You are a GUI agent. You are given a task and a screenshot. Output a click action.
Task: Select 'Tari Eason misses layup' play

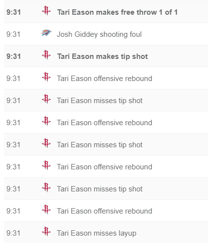(x=96, y=233)
